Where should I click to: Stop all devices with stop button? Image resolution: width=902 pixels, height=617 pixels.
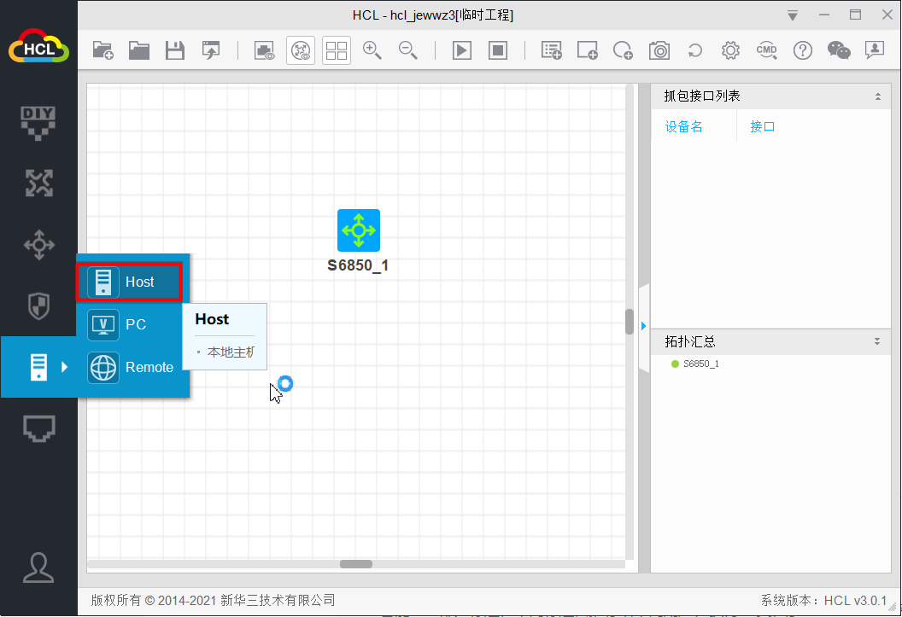(498, 50)
